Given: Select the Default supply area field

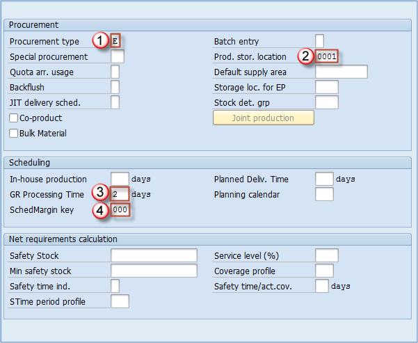Looking at the screenshot, I should tap(341, 72).
